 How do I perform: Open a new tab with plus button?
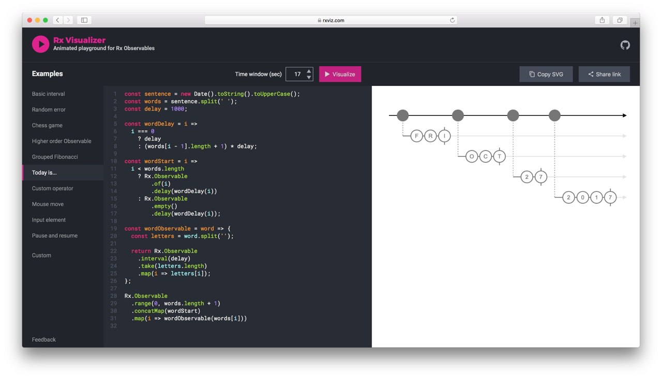635,23
